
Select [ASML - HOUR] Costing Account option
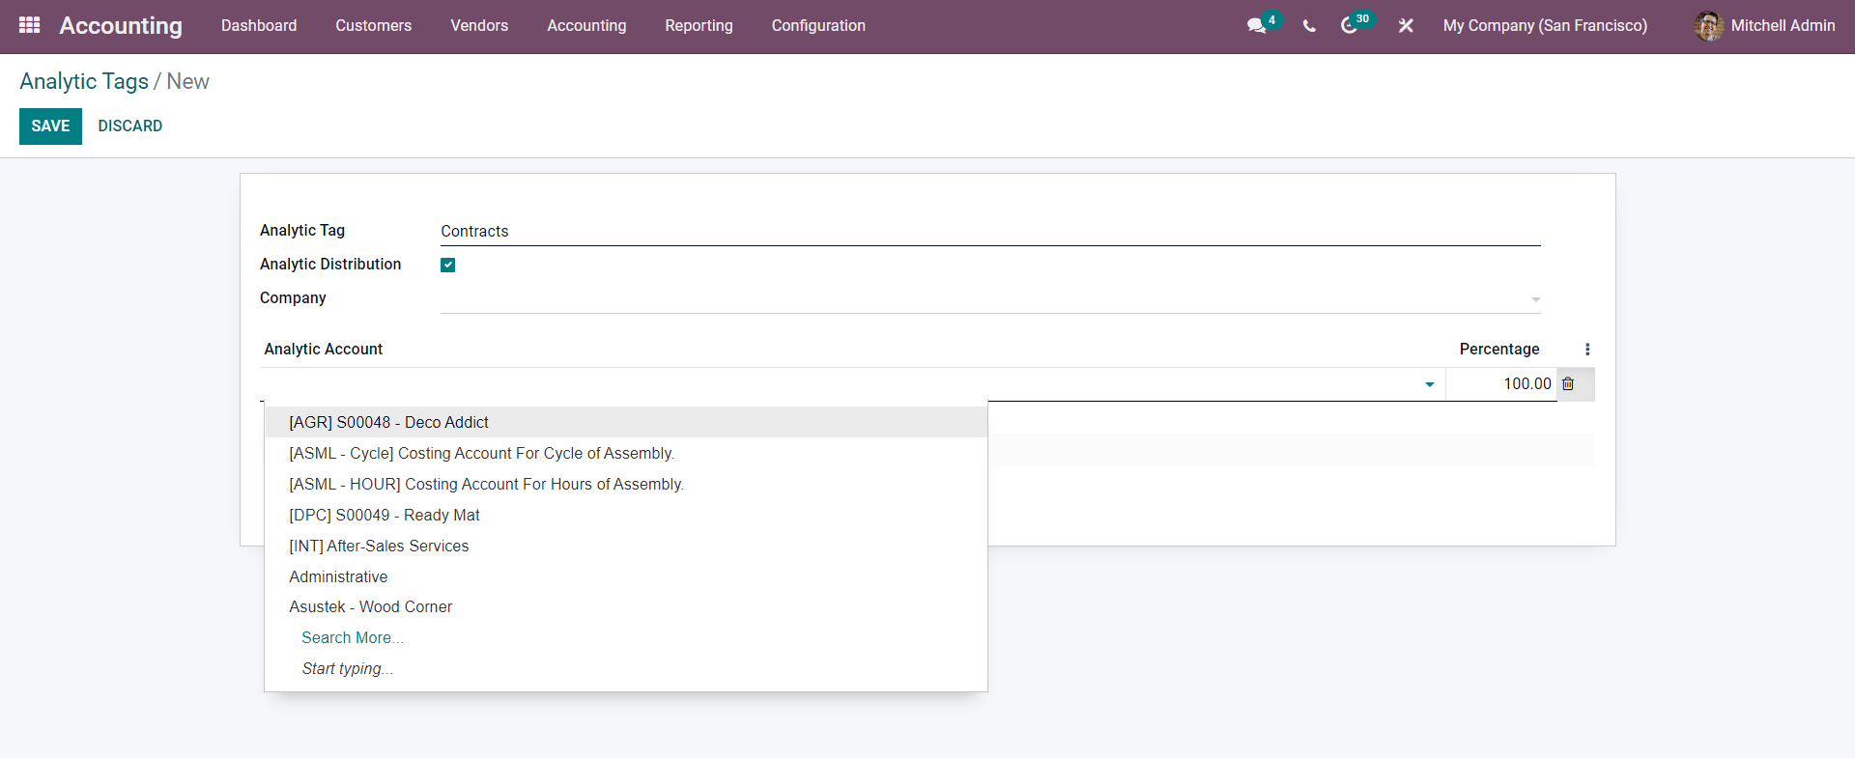click(x=626, y=485)
